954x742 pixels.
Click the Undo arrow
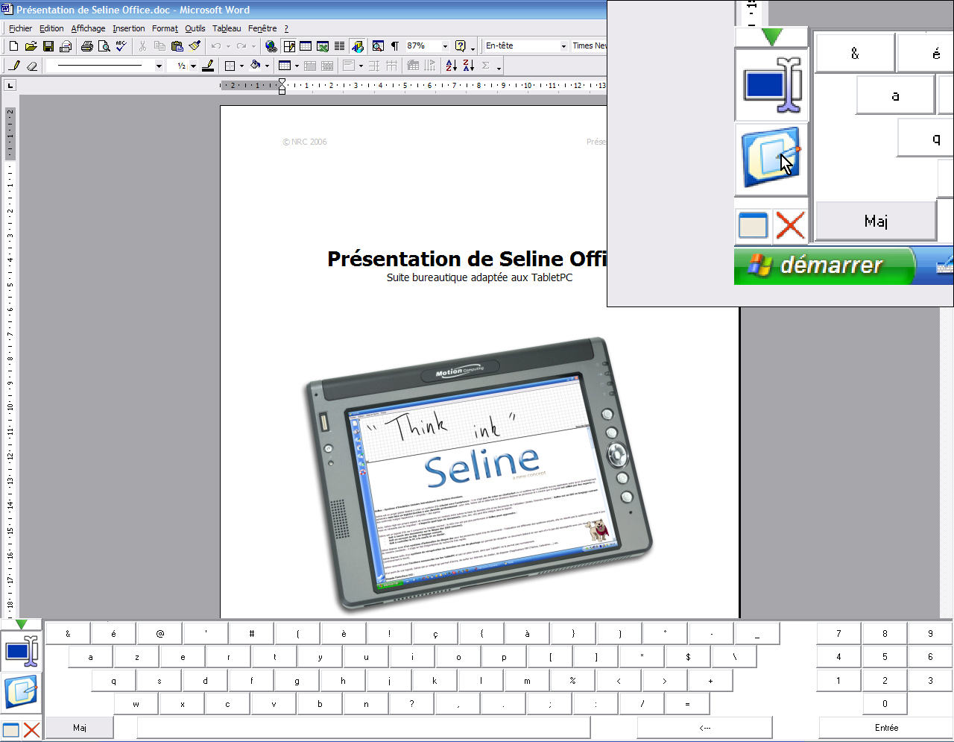pyautogui.click(x=216, y=46)
